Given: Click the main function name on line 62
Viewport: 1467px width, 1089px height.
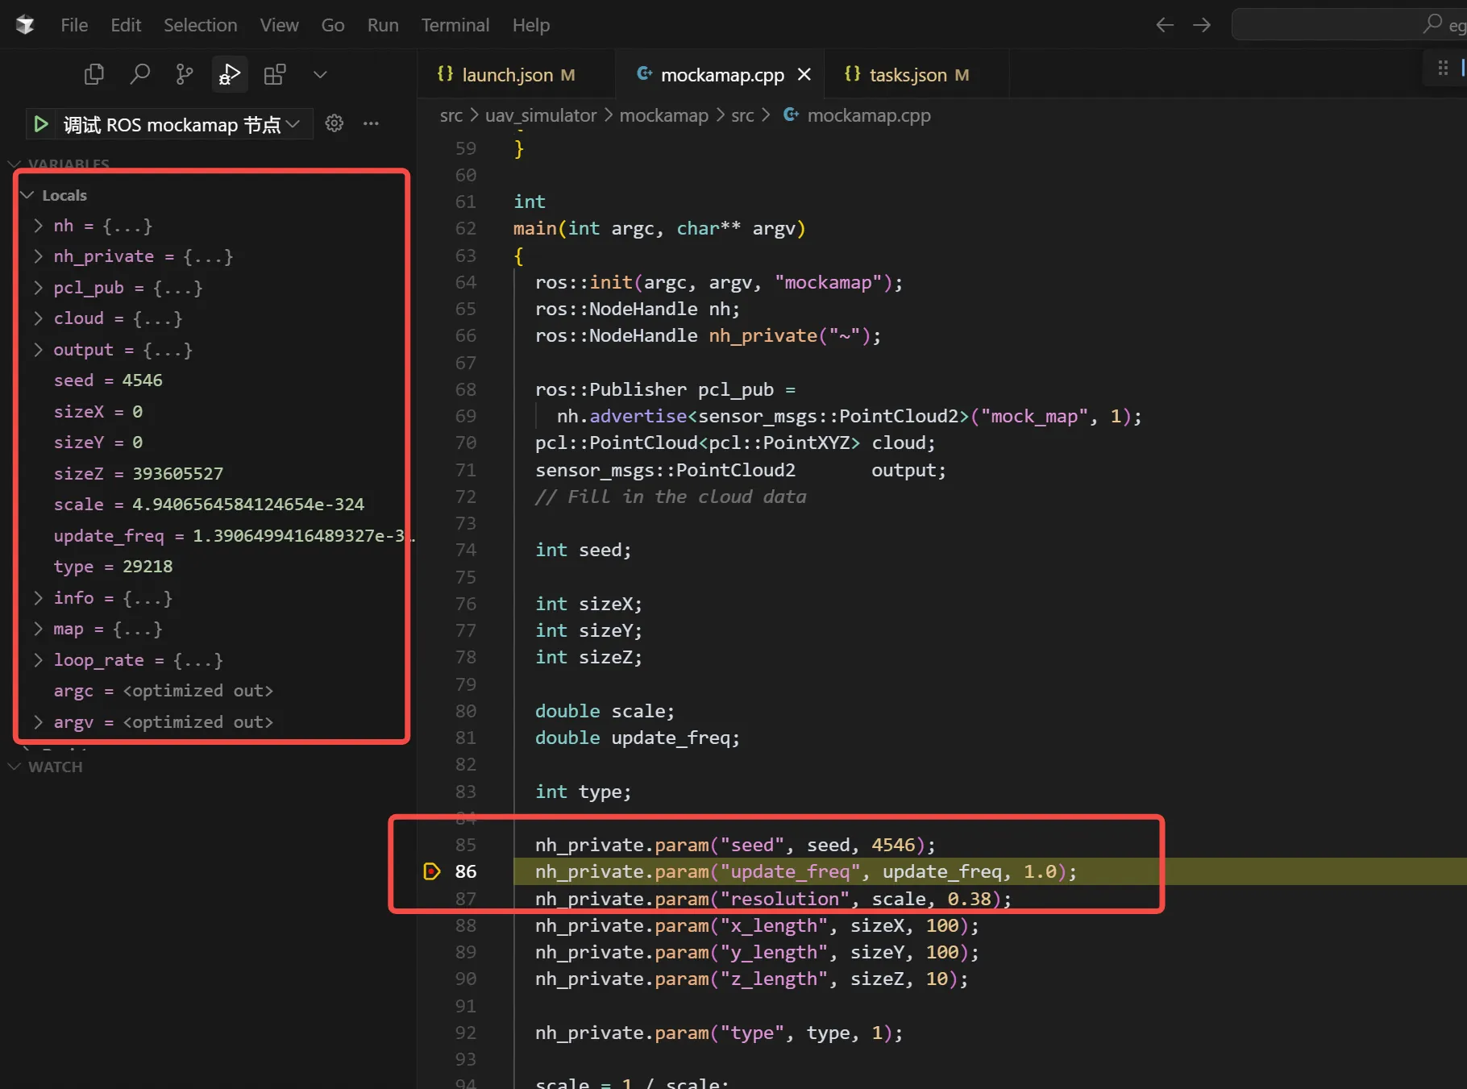Looking at the screenshot, I should 535,228.
